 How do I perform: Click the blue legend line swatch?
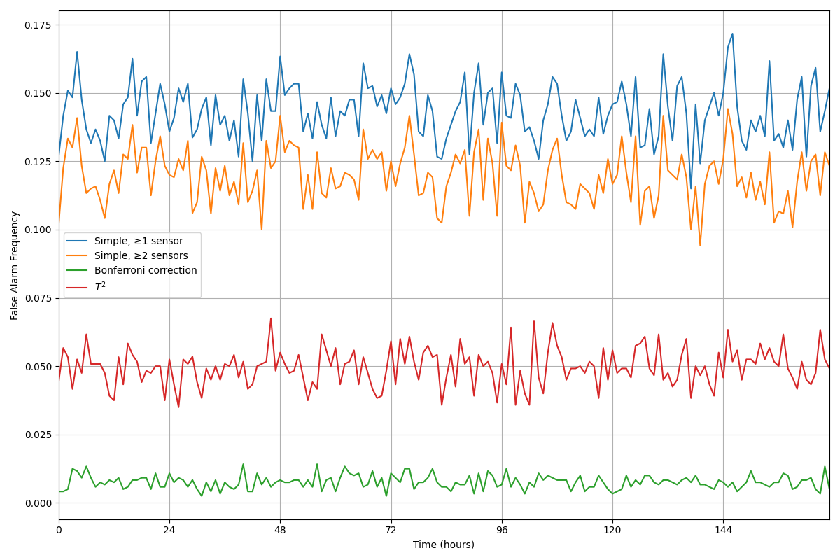[x=78, y=241]
